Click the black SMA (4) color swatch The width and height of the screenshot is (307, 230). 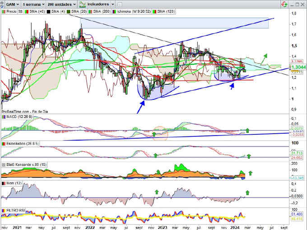[x=48, y=12]
